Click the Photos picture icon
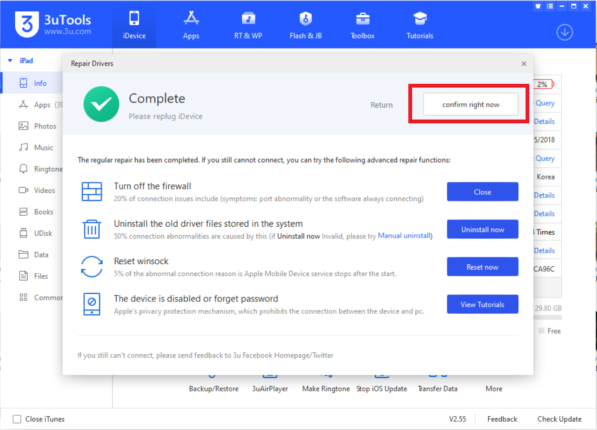Image resolution: width=597 pixels, height=430 pixels. pyautogui.click(x=23, y=126)
